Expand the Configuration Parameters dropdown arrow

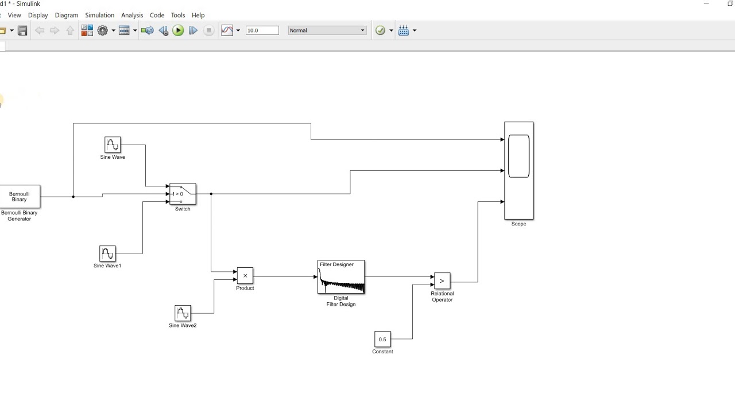(113, 30)
